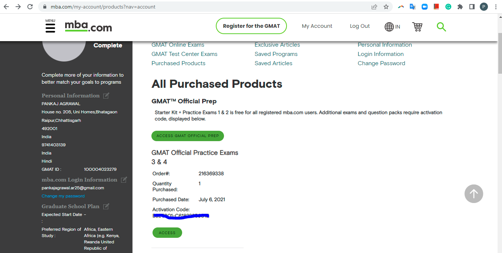The height and width of the screenshot is (253, 502).
Task: Click the shopping cart icon
Action: [417, 27]
